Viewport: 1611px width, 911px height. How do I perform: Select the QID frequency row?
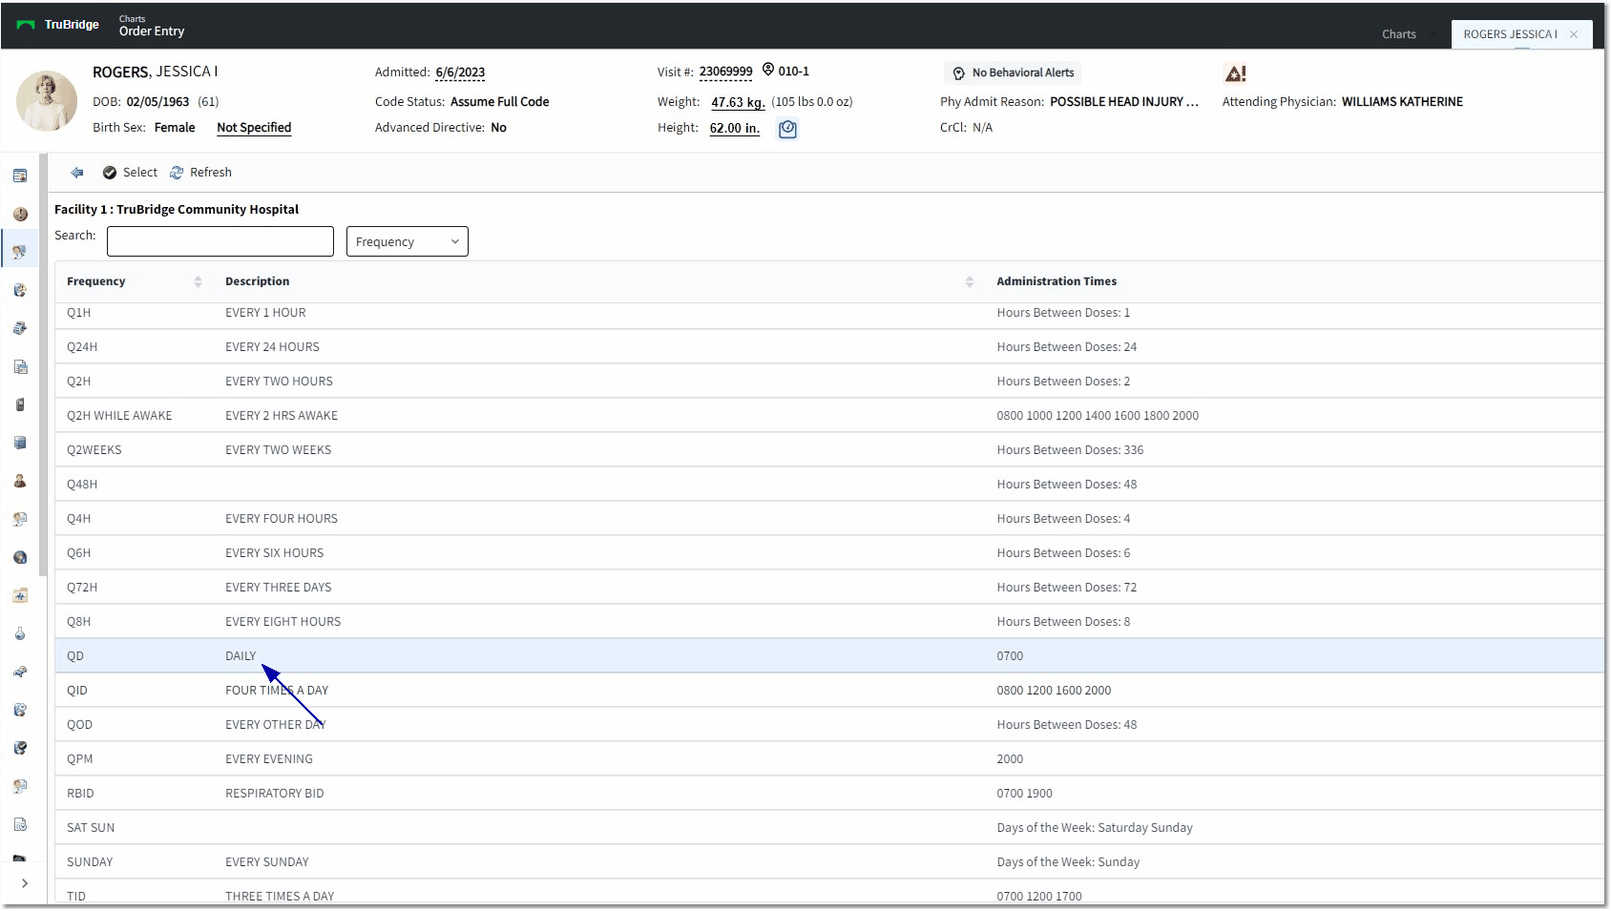829,690
